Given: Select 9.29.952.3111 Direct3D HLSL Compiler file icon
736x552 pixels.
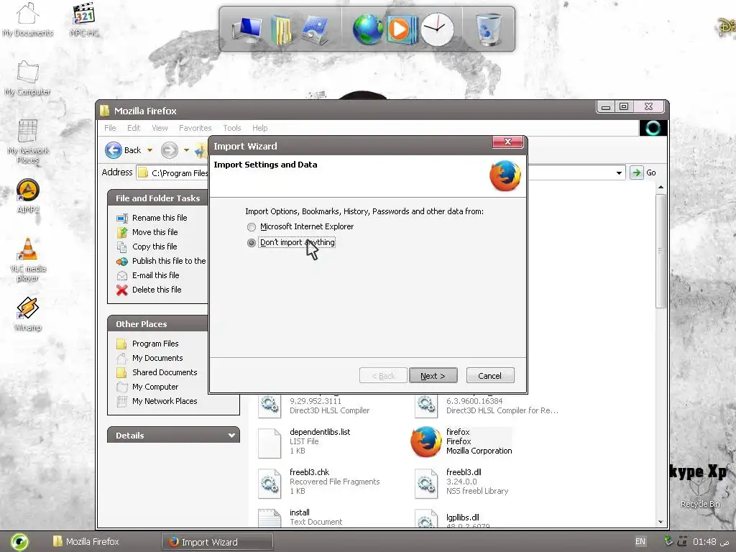Looking at the screenshot, I should click(x=270, y=405).
